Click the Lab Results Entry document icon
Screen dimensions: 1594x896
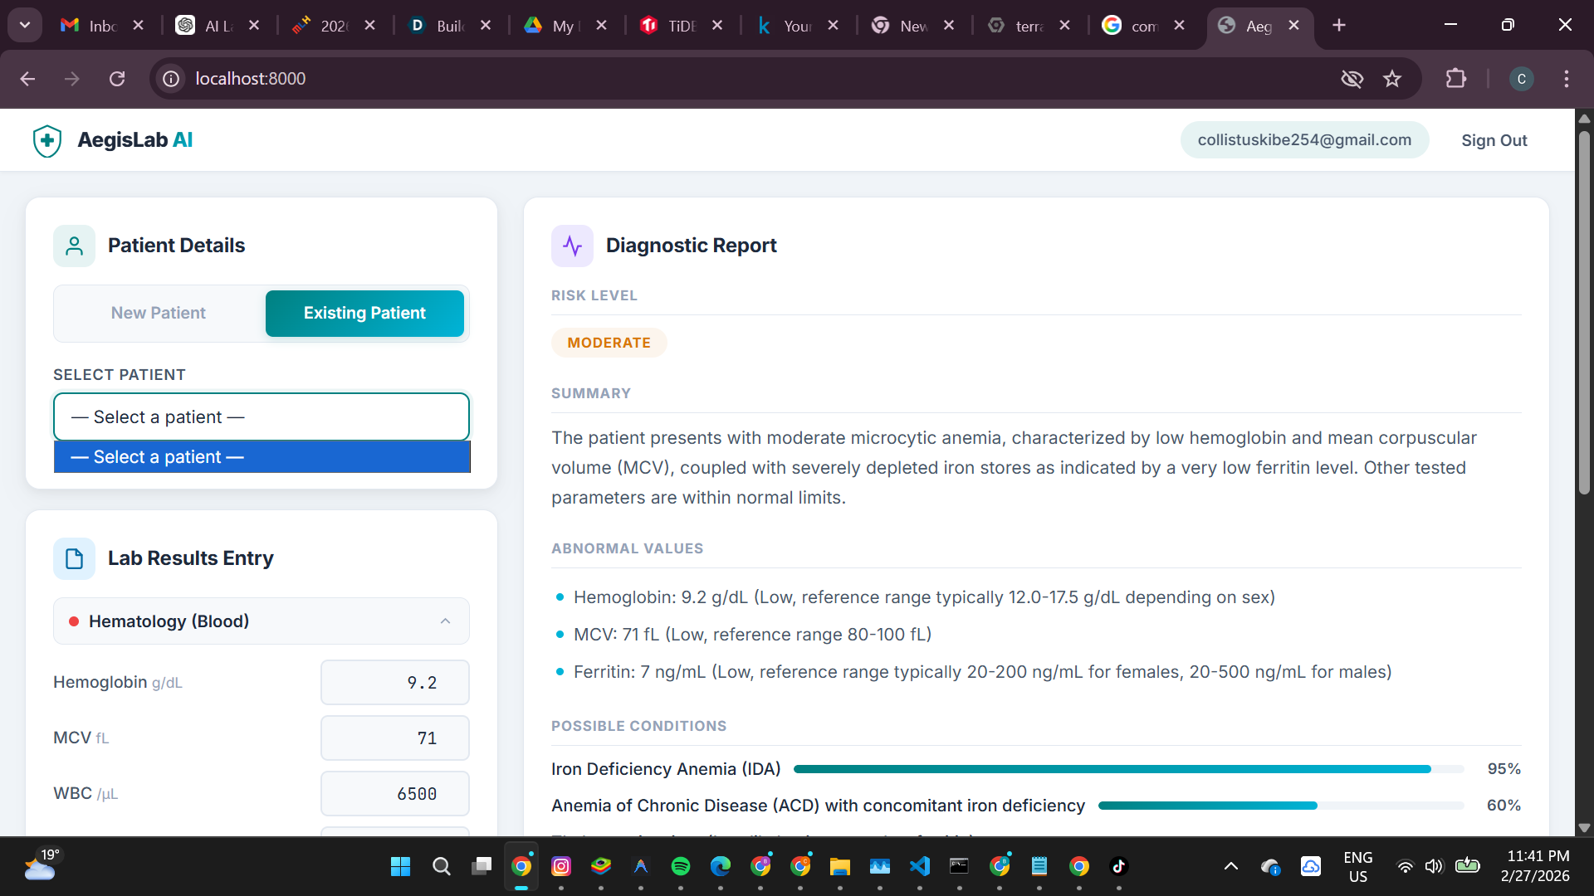(74, 558)
